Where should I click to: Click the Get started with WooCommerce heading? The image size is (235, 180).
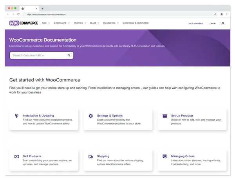click(x=45, y=80)
